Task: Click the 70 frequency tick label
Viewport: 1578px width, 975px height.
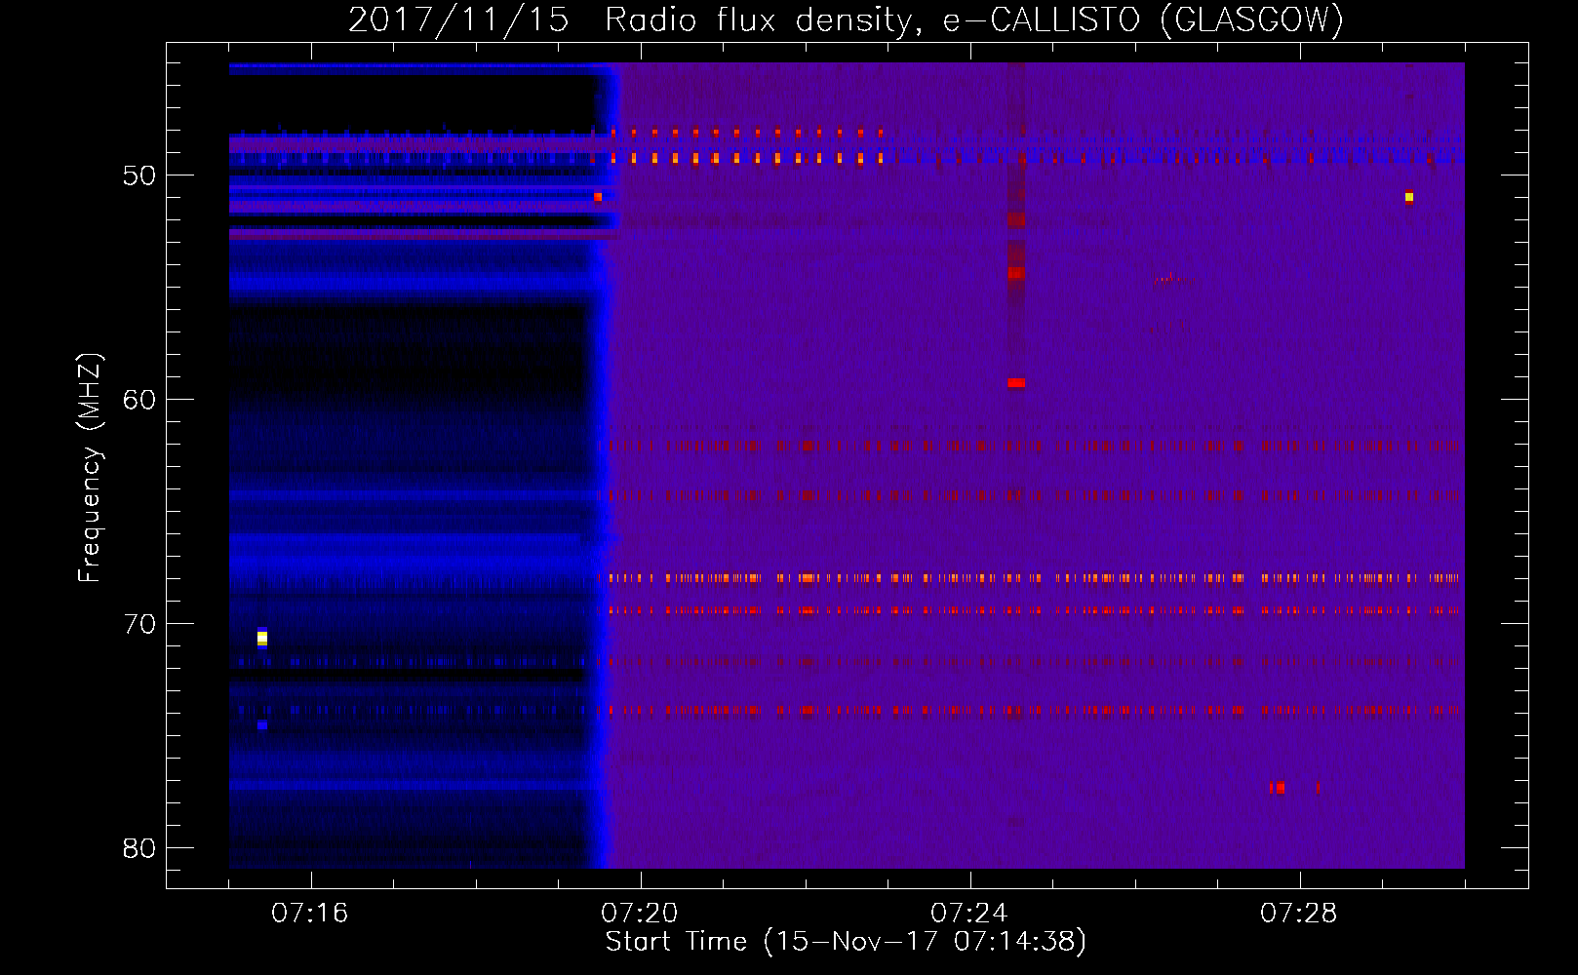Action: [139, 624]
